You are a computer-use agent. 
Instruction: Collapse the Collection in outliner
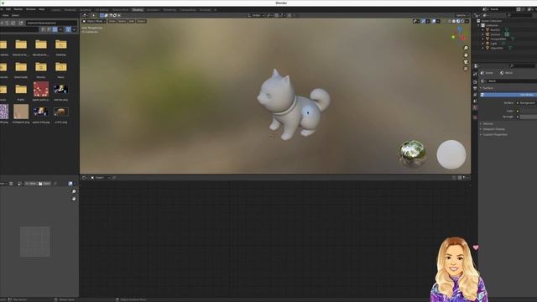479,25
